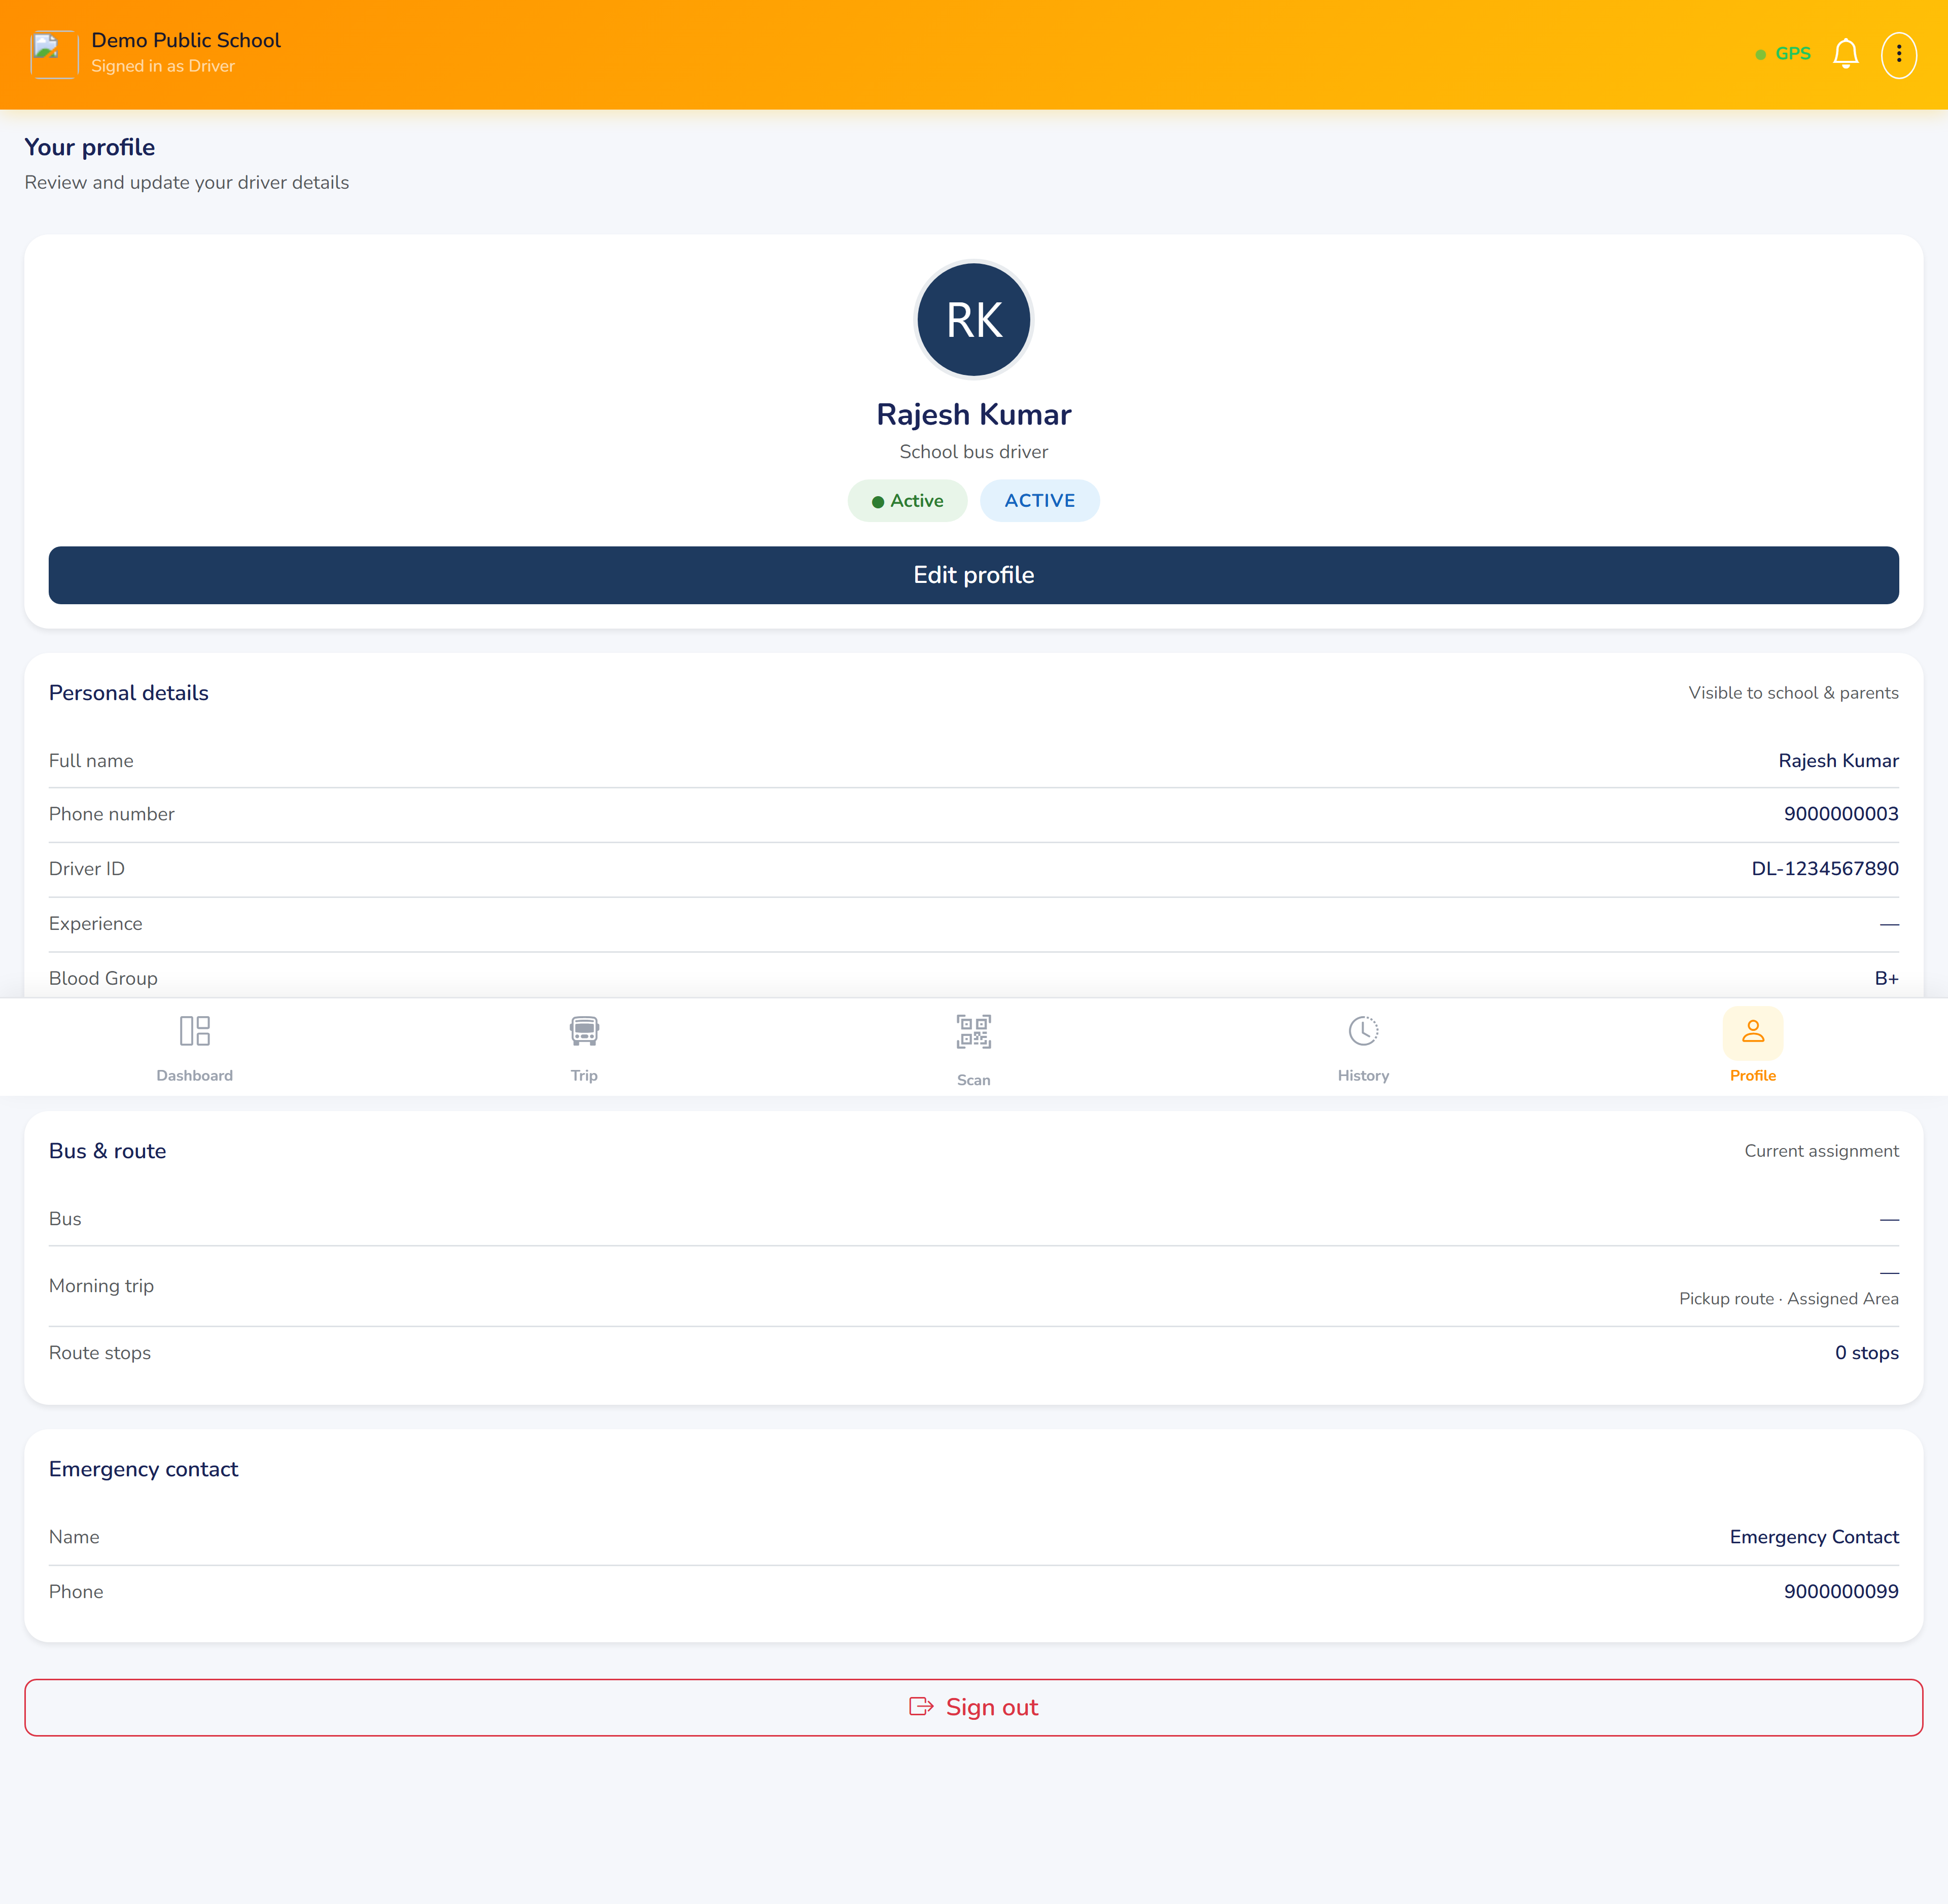This screenshot has height=1904, width=1948.
Task: Click the Trip bus icon
Action: point(584,1031)
